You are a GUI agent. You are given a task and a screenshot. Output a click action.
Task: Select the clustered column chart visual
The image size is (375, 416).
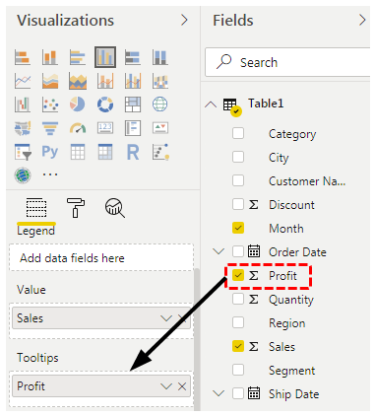click(x=105, y=57)
